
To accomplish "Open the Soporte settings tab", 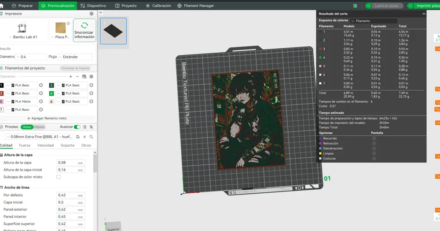I will pos(68,145).
